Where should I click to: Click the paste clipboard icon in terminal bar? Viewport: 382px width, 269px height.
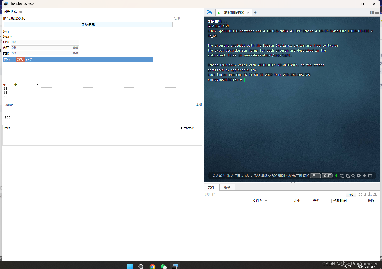point(347,176)
